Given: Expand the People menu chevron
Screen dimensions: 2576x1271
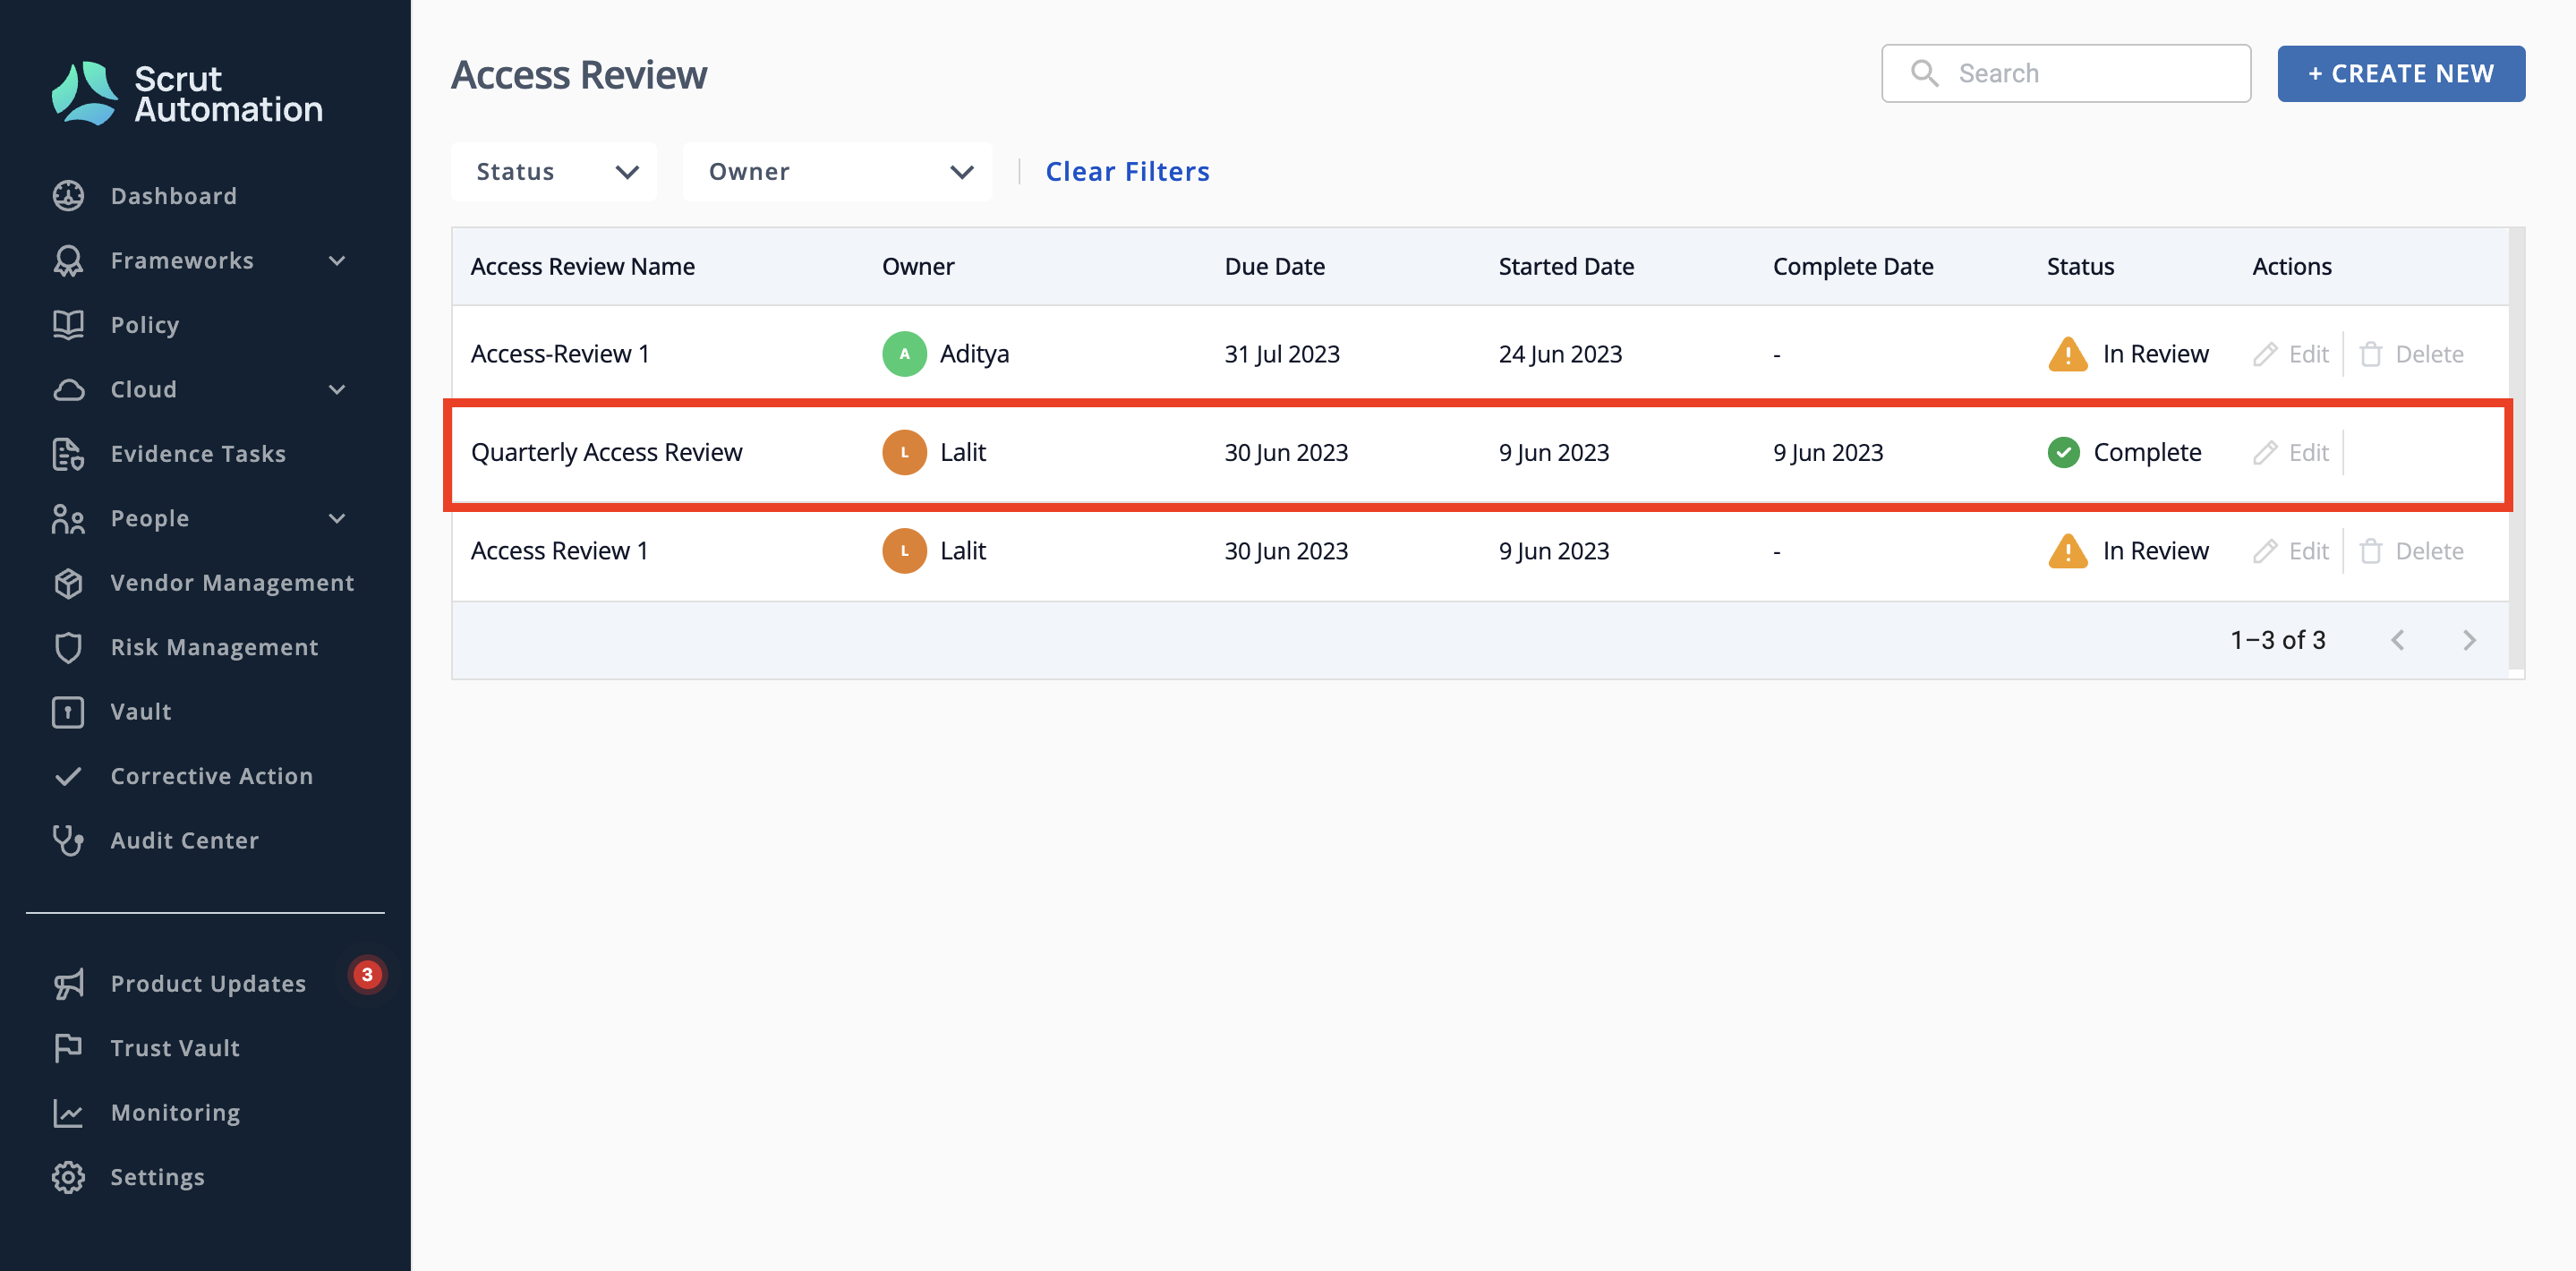Looking at the screenshot, I should point(337,519).
